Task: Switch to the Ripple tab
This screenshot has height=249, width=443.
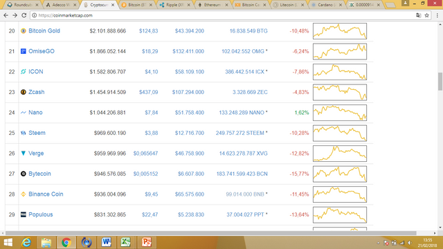Action: click(174, 5)
